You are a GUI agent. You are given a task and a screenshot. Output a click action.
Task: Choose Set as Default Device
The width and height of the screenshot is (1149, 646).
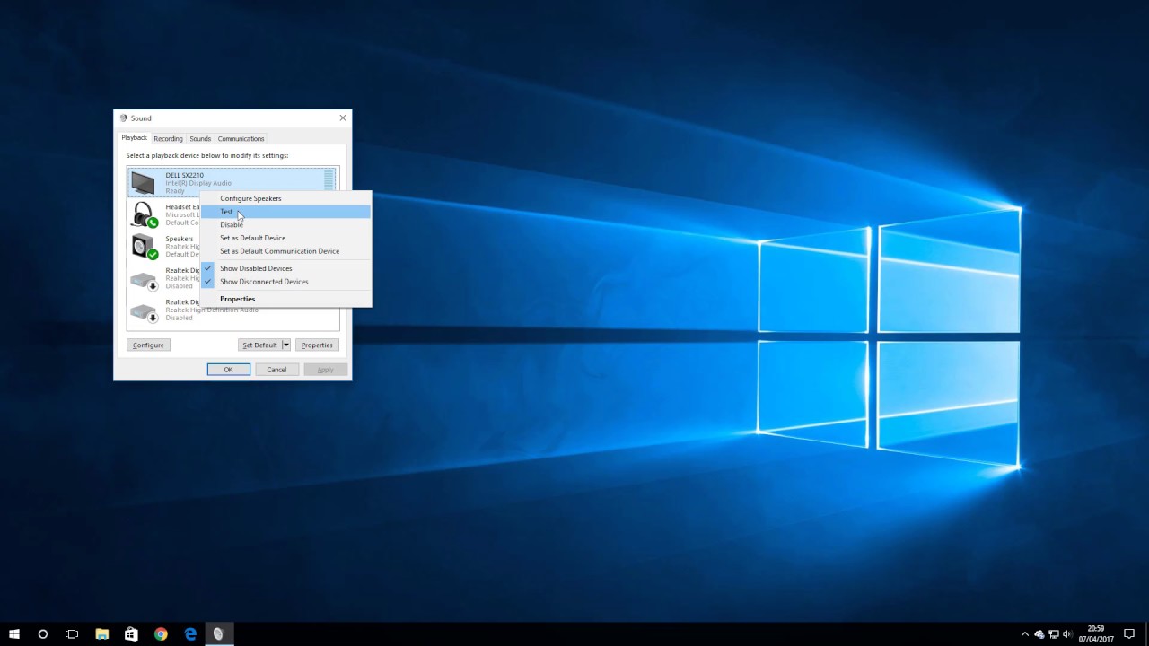point(285,238)
